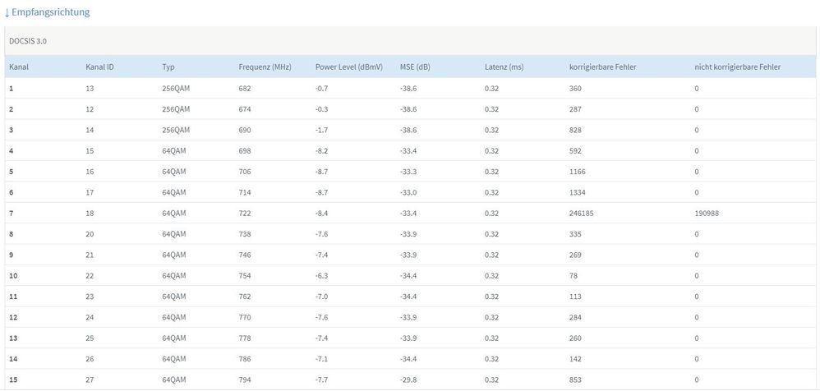Image resolution: width=820 pixels, height=391 pixels.
Task: Select channel number 15 cell
Action: coord(14,380)
